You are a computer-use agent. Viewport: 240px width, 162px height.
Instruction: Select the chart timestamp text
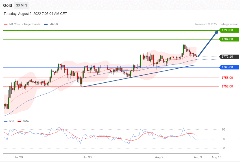pos(35,14)
